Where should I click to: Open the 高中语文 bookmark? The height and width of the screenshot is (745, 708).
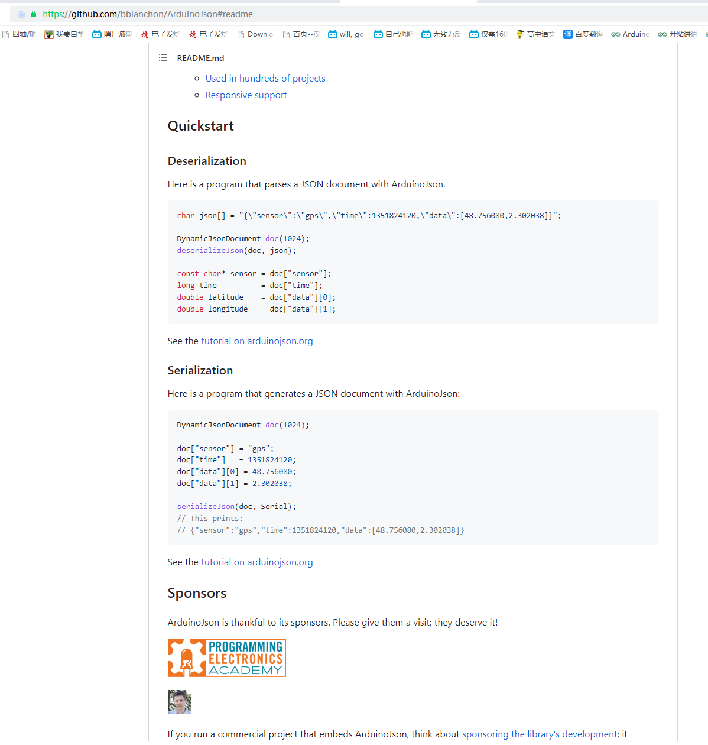535,34
